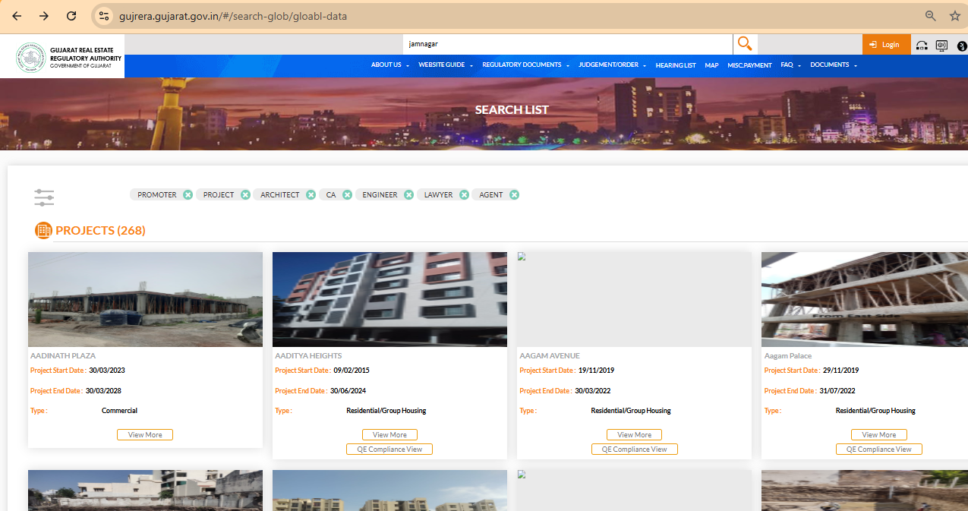Remove the ENGINEER filter chip
The image size is (968, 511).
coord(408,195)
